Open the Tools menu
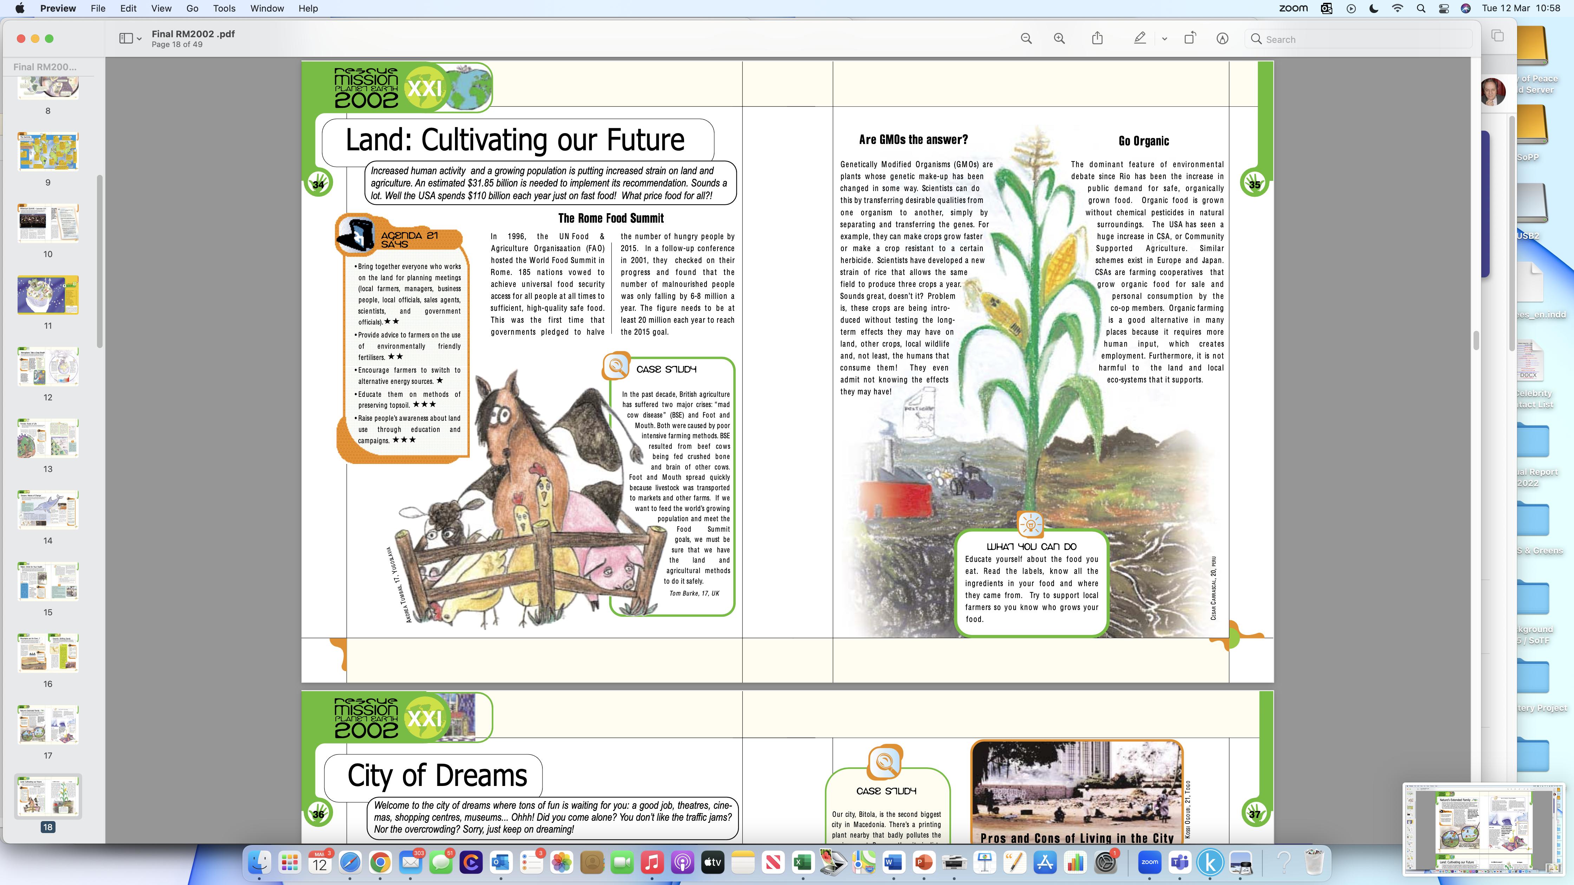This screenshot has width=1574, height=885. (x=224, y=8)
